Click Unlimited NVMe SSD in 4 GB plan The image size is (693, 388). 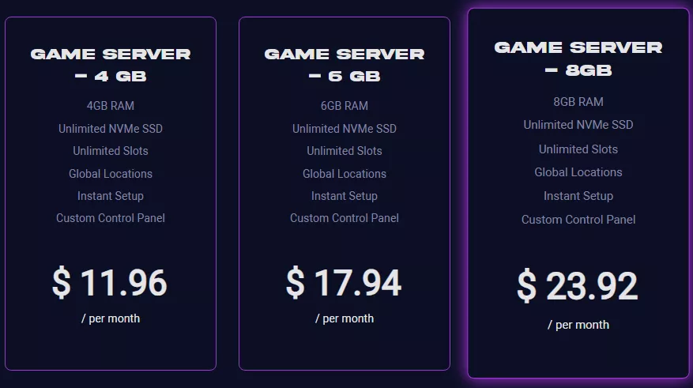(x=111, y=129)
